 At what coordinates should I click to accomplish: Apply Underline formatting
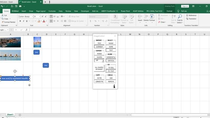tap(27, 21)
